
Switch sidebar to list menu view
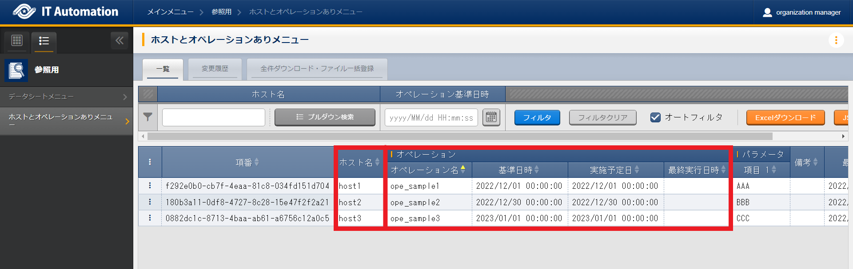click(44, 41)
